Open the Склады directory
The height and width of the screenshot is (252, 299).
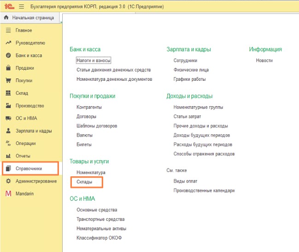click(x=84, y=182)
